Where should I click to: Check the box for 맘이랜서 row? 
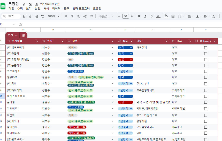(x=206, y=127)
